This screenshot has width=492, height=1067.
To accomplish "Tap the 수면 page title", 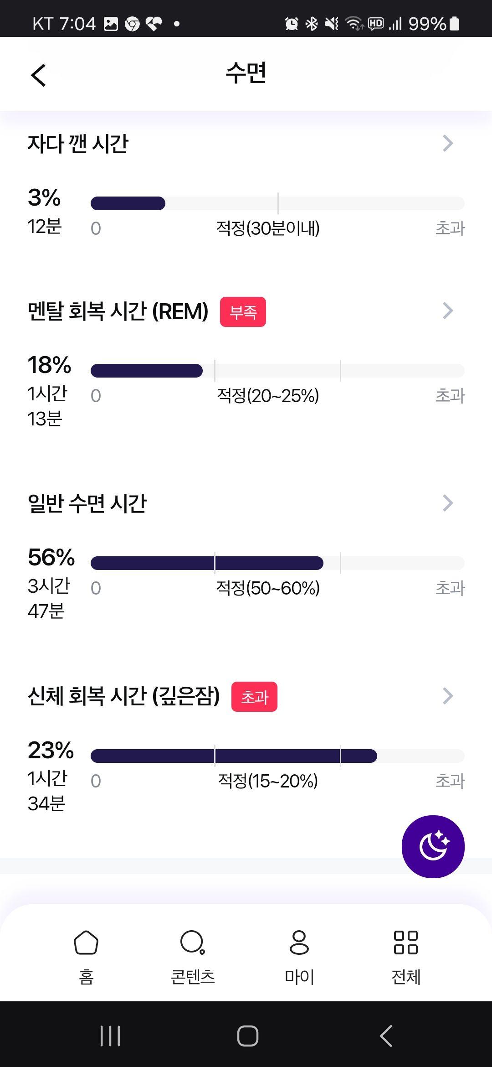I will [246, 73].
